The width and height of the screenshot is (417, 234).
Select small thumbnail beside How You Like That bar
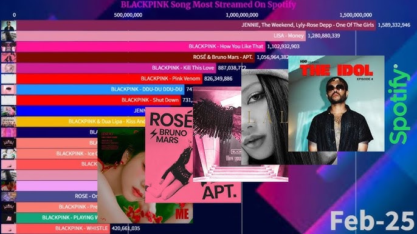(9, 47)
